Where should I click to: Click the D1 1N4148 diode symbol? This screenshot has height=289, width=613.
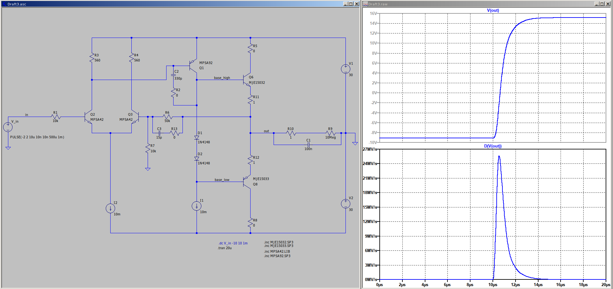coord(197,138)
